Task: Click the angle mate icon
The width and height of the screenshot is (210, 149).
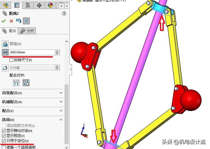Action: point(5,68)
